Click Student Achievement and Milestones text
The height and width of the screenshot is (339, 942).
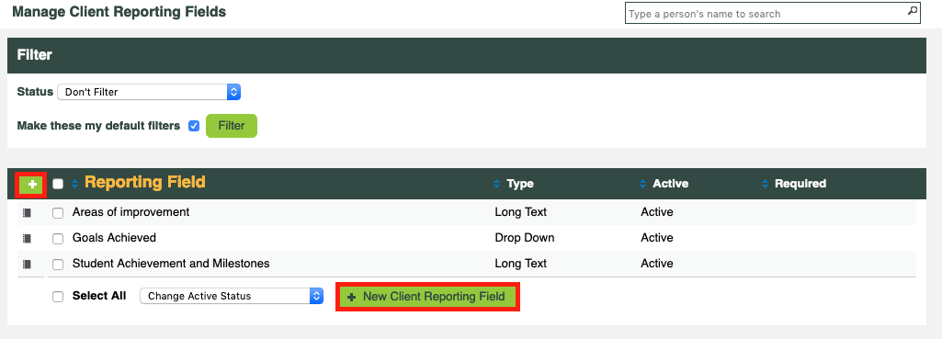[x=171, y=264]
